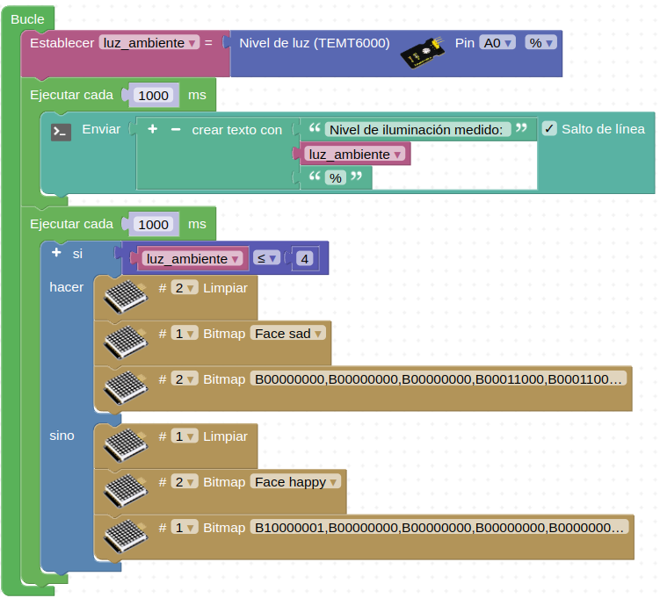Click the Nivel de iluminación medido text field
Screen dimensions: 660x598
click(417, 130)
